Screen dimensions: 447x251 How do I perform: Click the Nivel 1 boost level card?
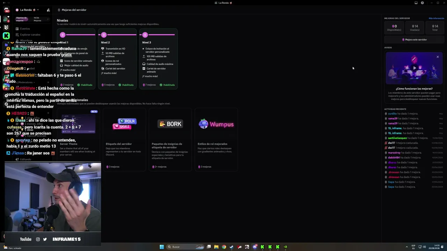click(x=76, y=59)
